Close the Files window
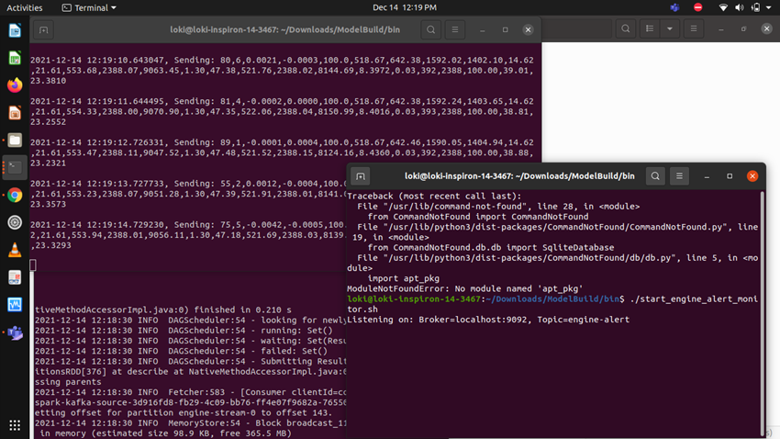 click(x=766, y=28)
